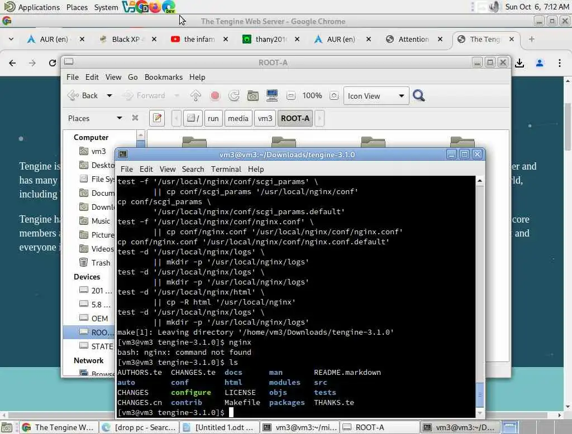The width and height of the screenshot is (572, 434).
Task: Open the Icon View mode dropdown
Action: tap(376, 96)
